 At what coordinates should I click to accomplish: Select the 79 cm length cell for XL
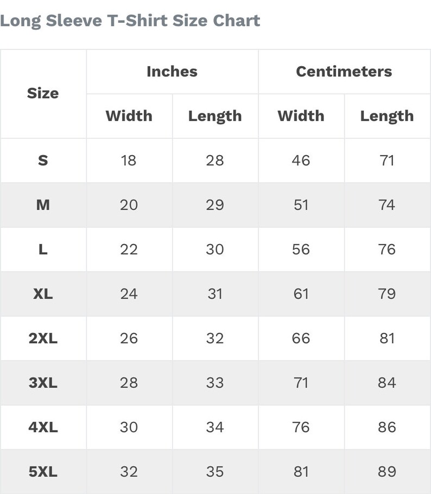[x=388, y=294]
